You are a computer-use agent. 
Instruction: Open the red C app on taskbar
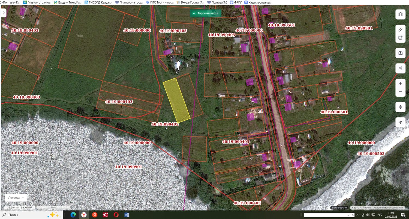click(106, 215)
